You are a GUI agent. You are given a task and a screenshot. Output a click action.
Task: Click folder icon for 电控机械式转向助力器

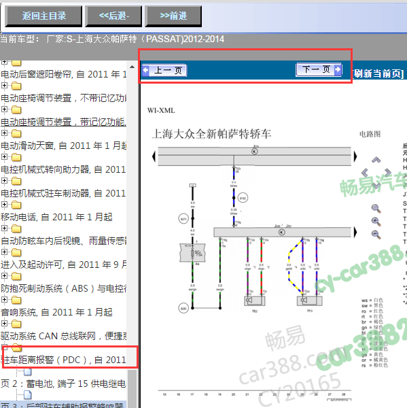point(16,157)
